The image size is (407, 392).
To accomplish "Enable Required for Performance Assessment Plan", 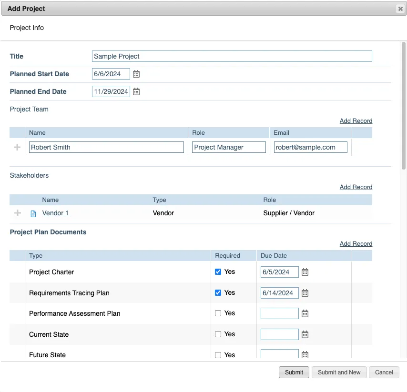I will [x=217, y=313].
